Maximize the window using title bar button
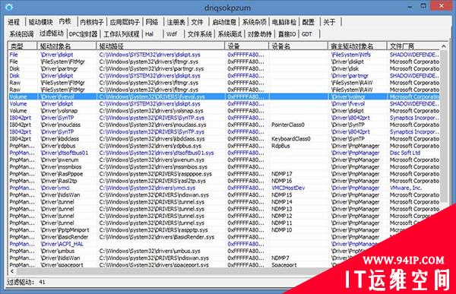456x294 pixels. (x=423, y=5)
